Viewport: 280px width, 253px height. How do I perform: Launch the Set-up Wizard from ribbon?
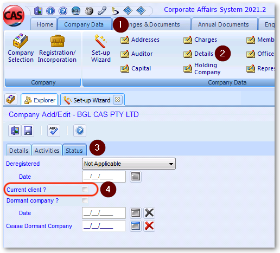[101, 48]
